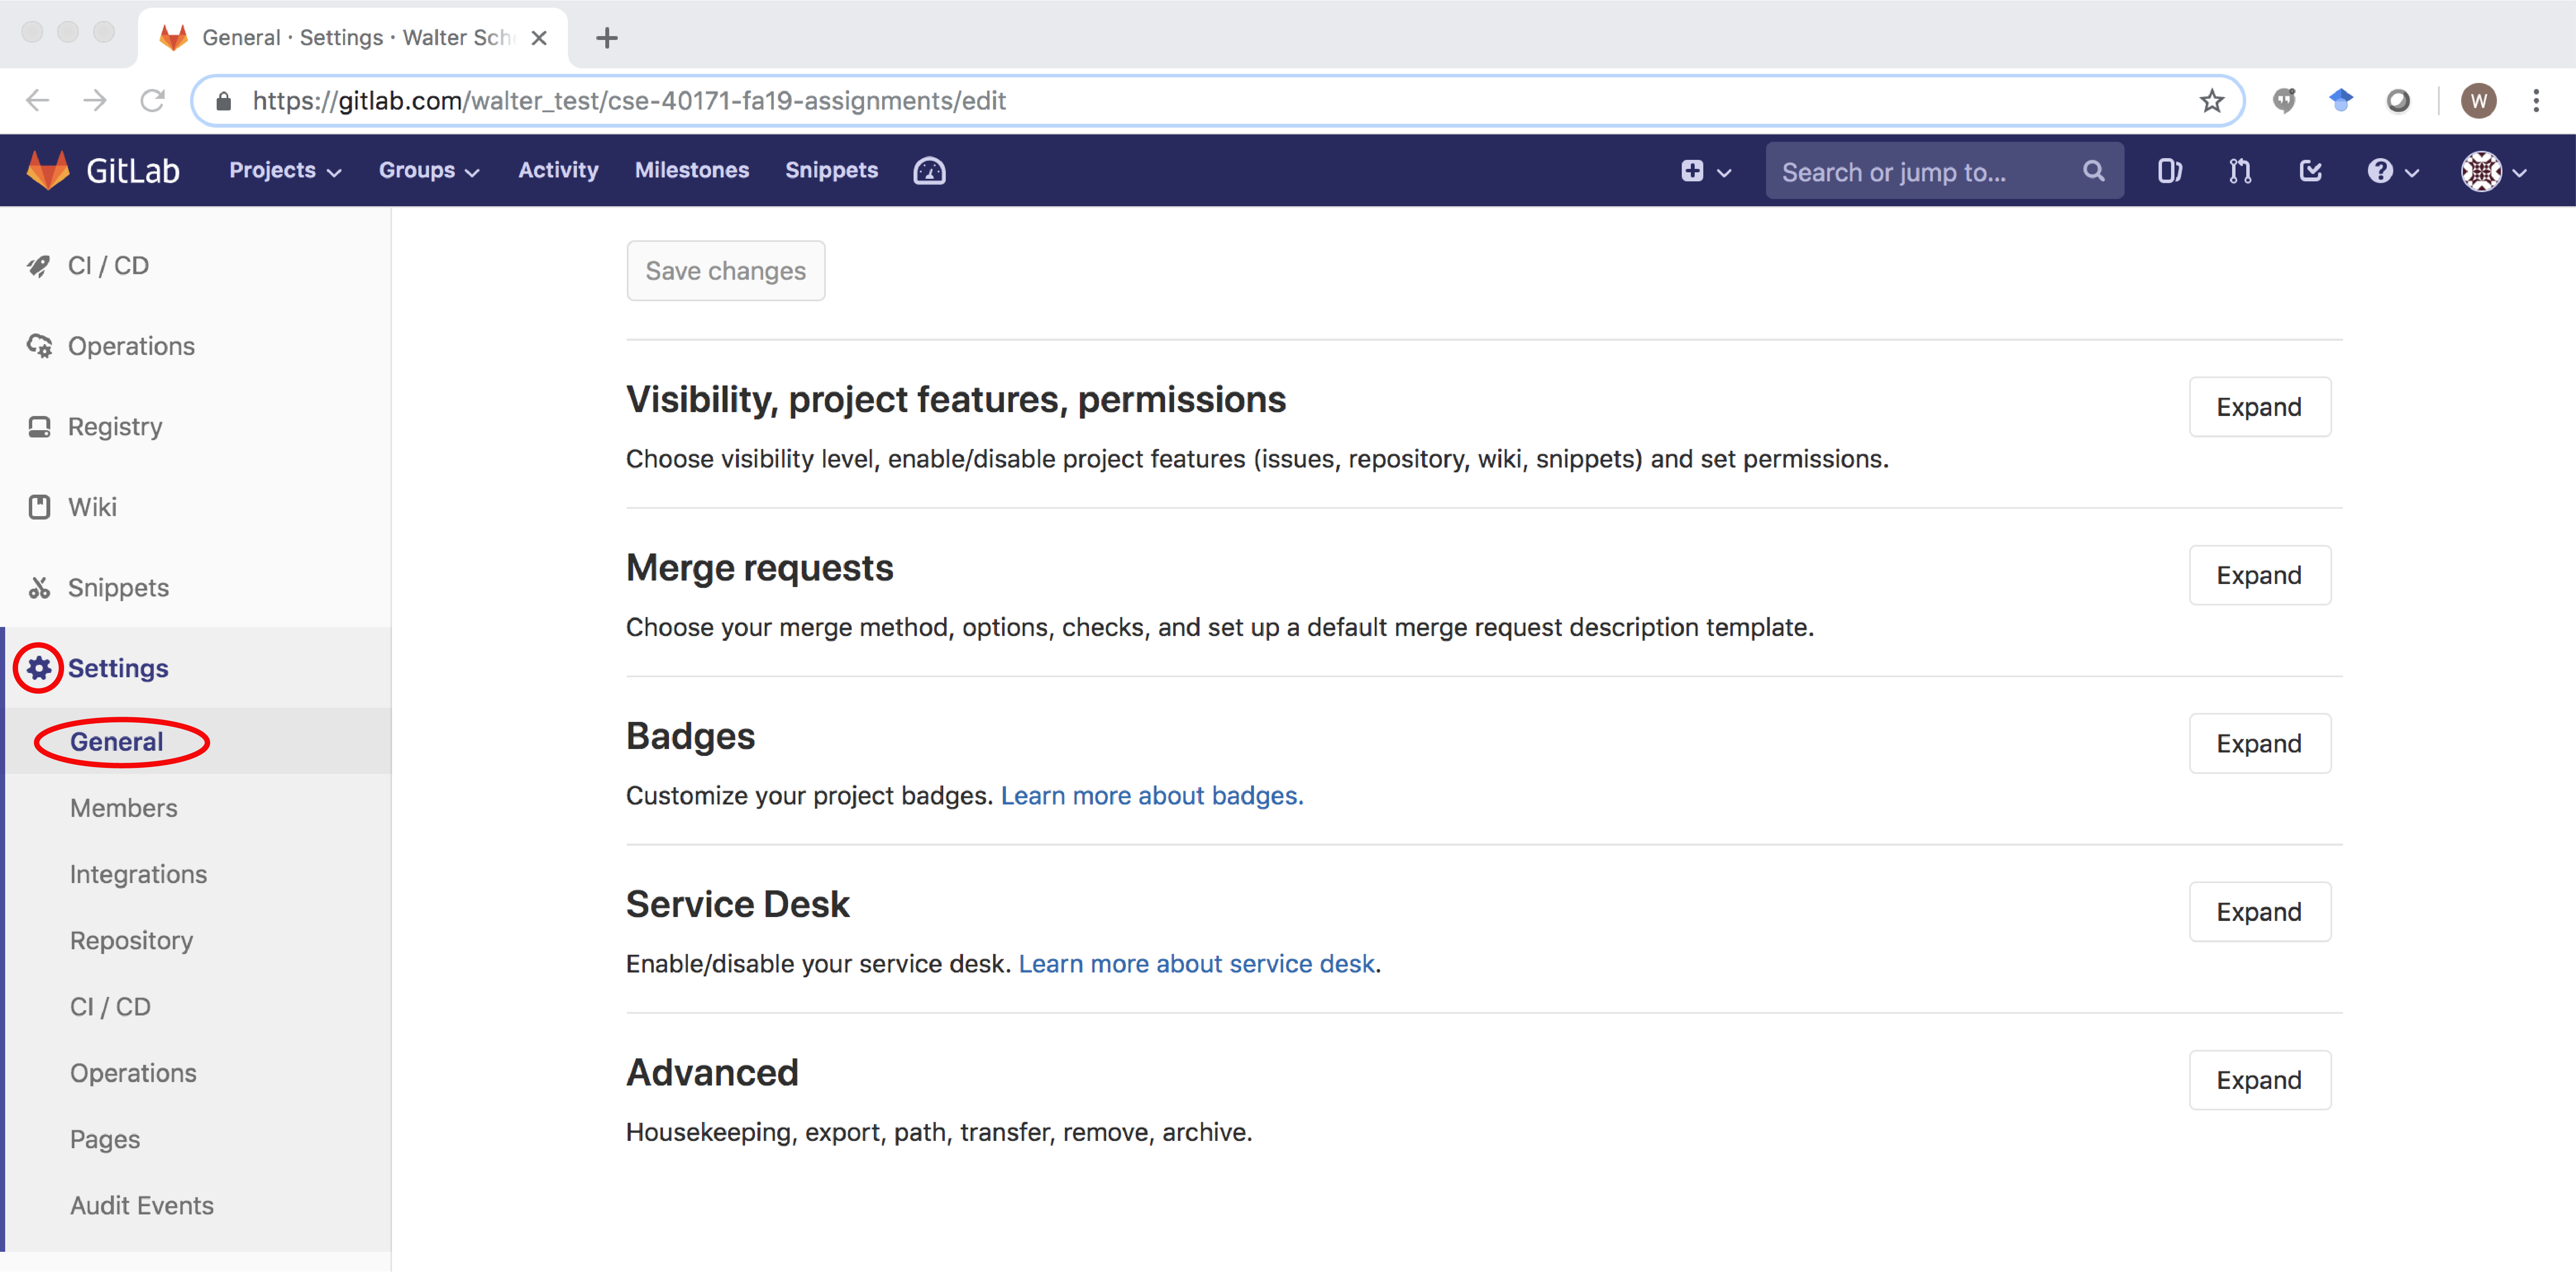This screenshot has height=1272, width=2576.
Task: Expand the Advanced section
Action: (x=2259, y=1080)
